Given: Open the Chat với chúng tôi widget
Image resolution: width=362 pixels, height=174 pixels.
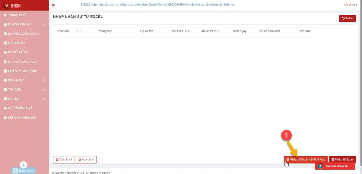Looking at the screenshot, I should pyautogui.click(x=335, y=166).
